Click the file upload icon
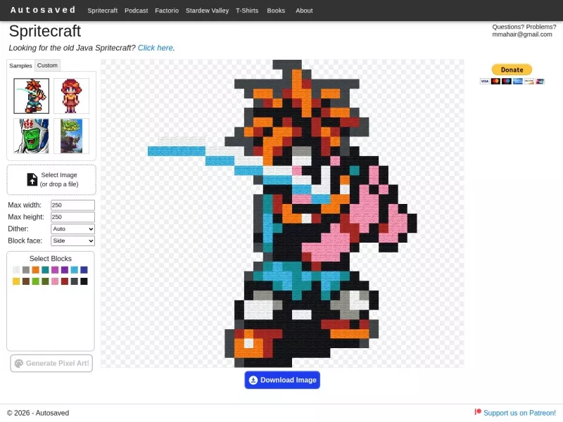 32,179
